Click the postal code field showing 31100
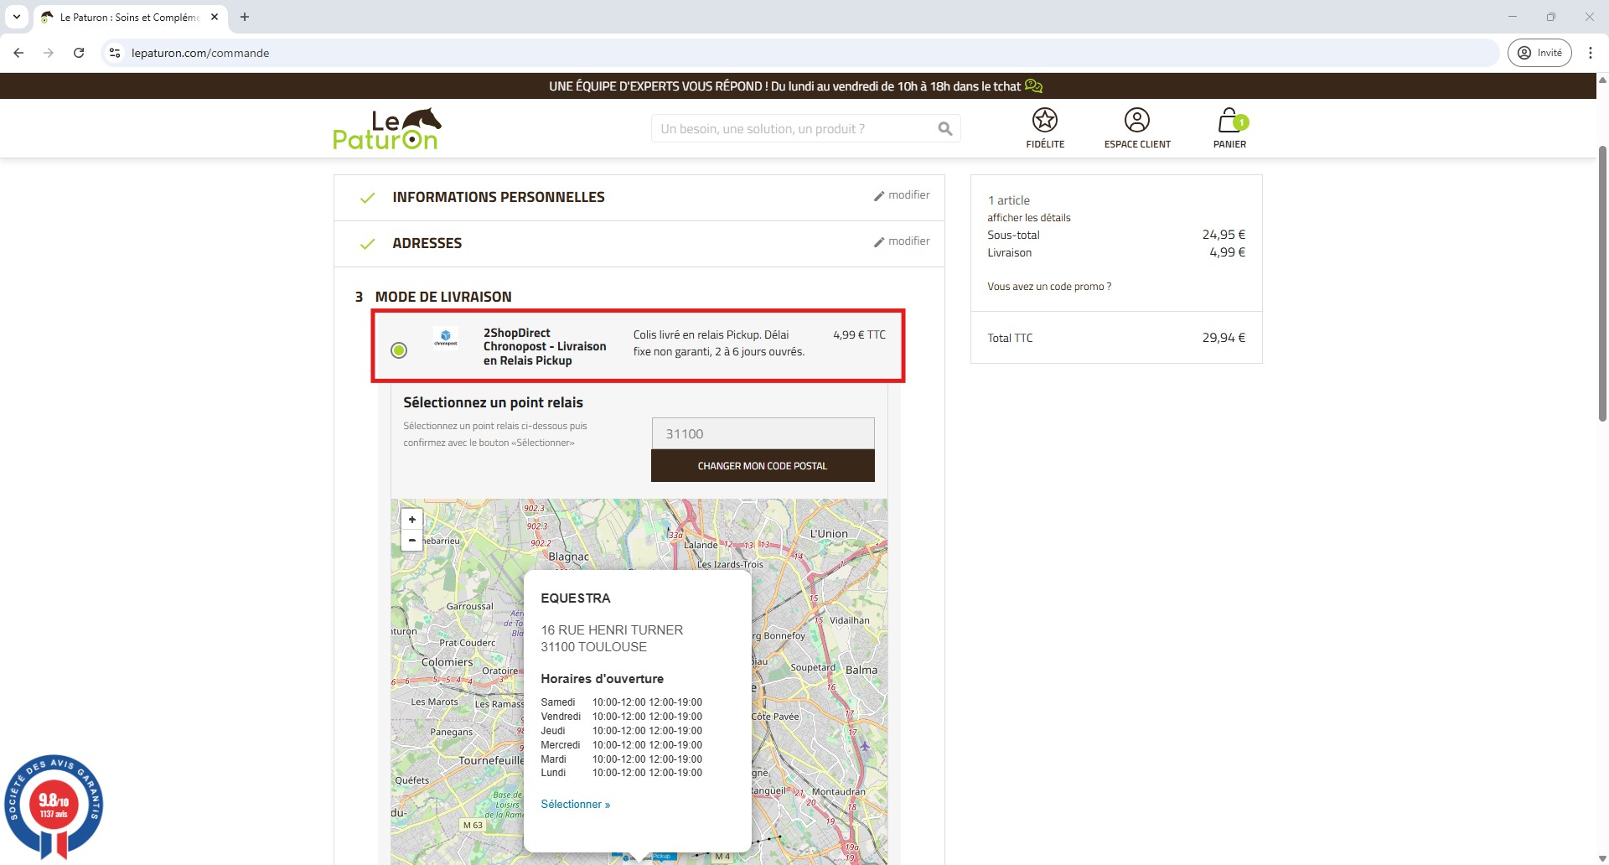This screenshot has height=865, width=1609. pos(762,432)
